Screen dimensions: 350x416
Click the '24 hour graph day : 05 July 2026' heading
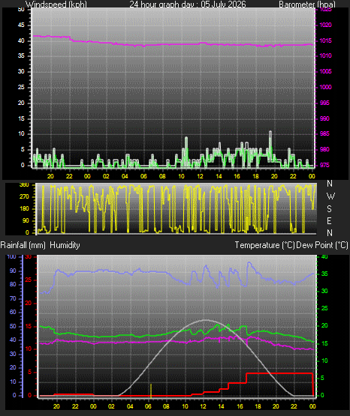(x=188, y=4)
